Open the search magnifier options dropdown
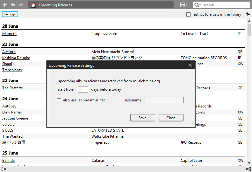252x172 pixels. pos(198,5)
